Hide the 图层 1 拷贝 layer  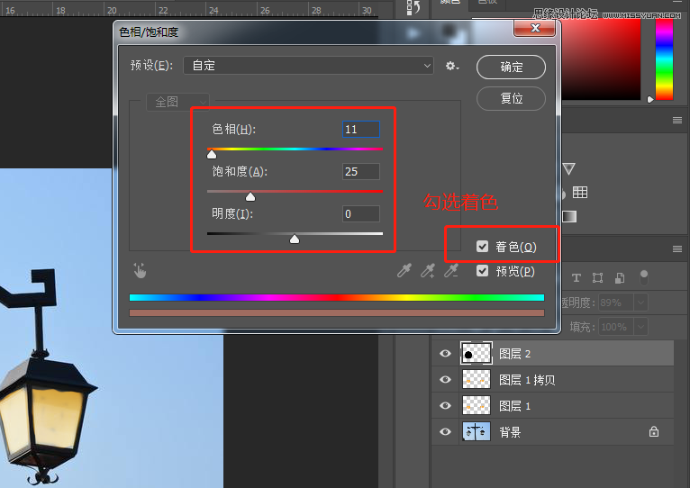pos(445,379)
